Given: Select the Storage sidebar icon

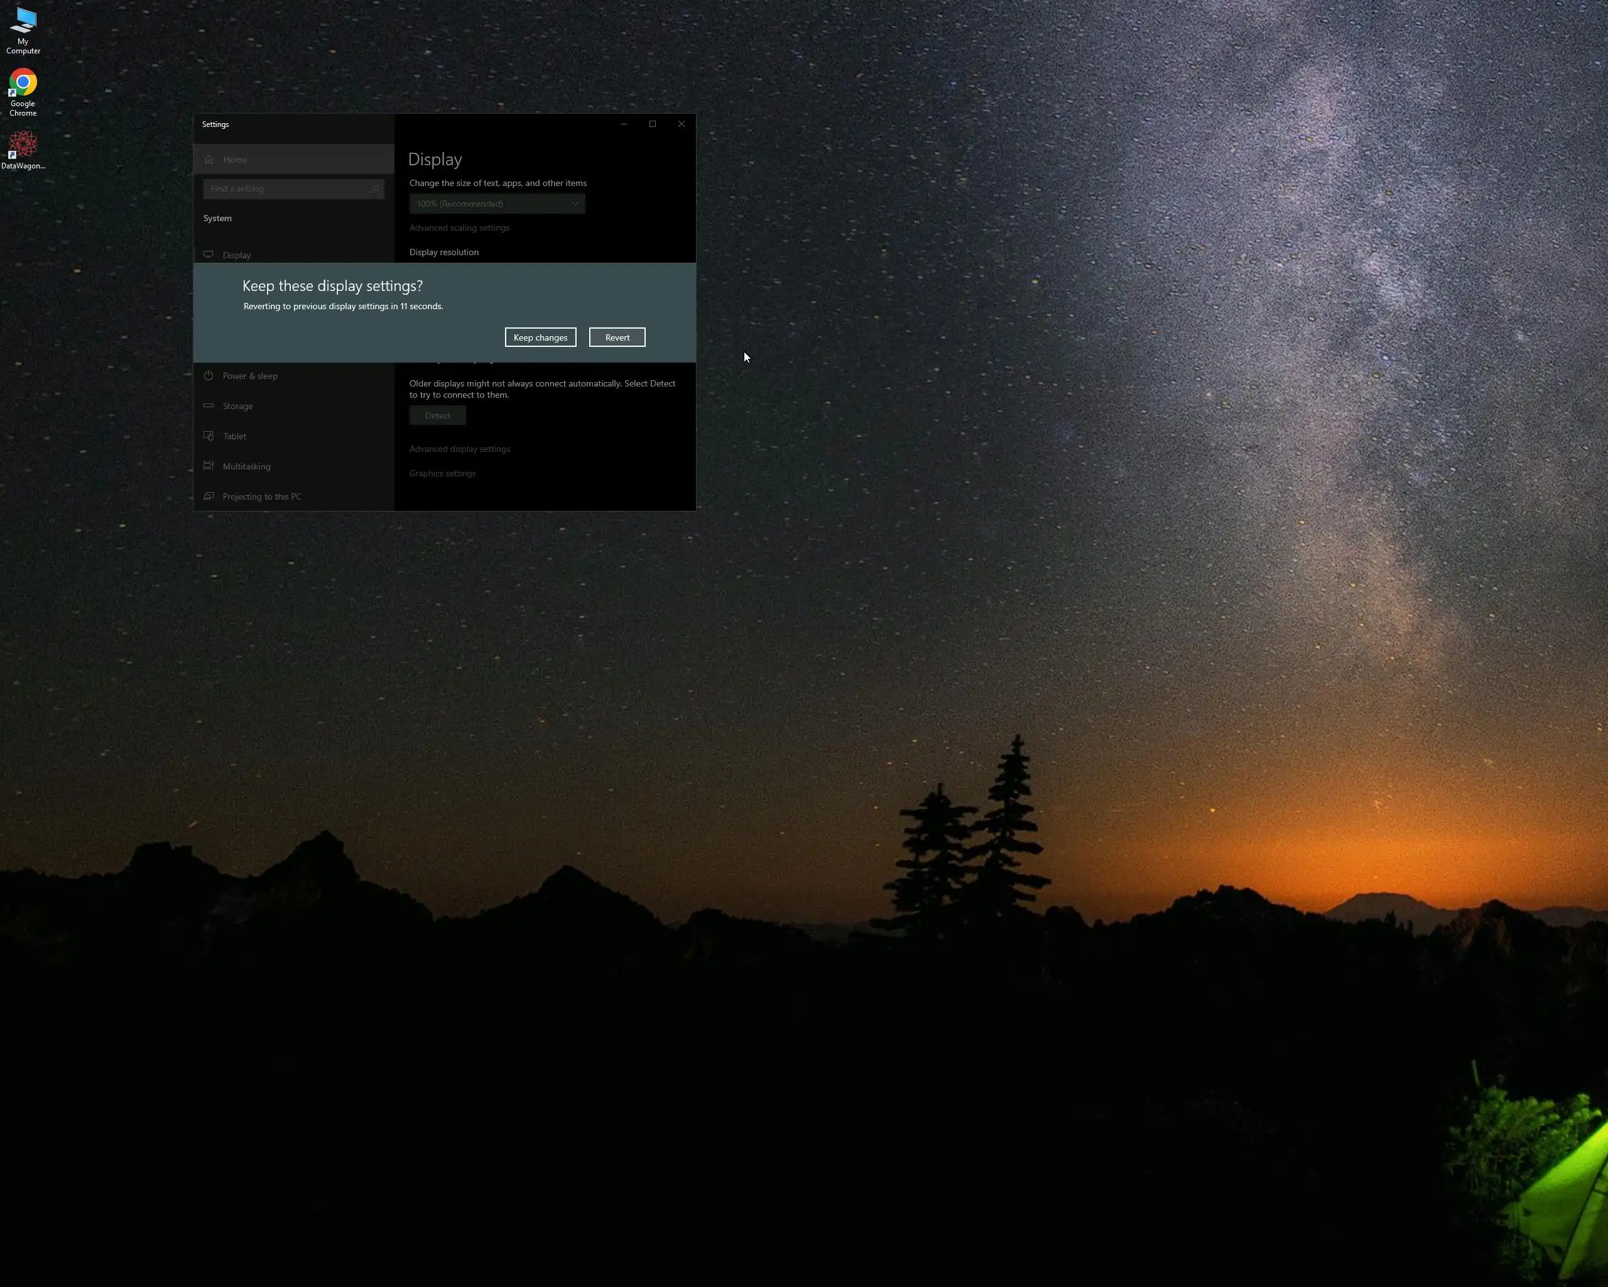Looking at the screenshot, I should (209, 406).
